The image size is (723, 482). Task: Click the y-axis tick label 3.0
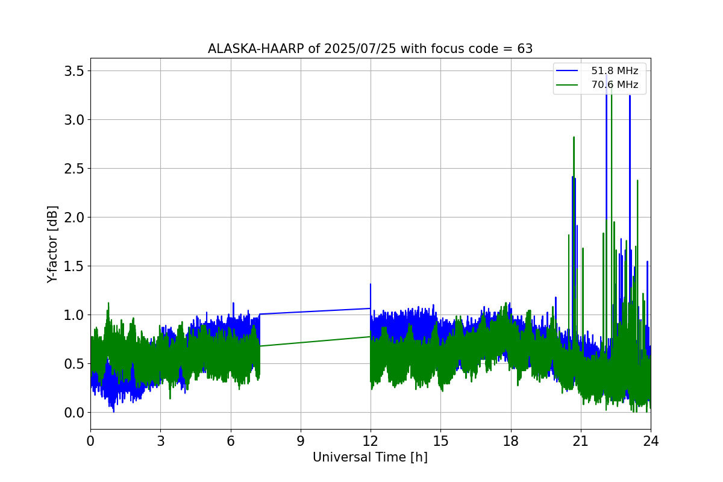pos(74,120)
